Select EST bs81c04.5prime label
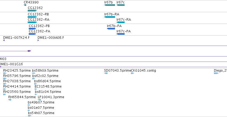The image size is (227, 117). pyautogui.click(x=48, y=92)
